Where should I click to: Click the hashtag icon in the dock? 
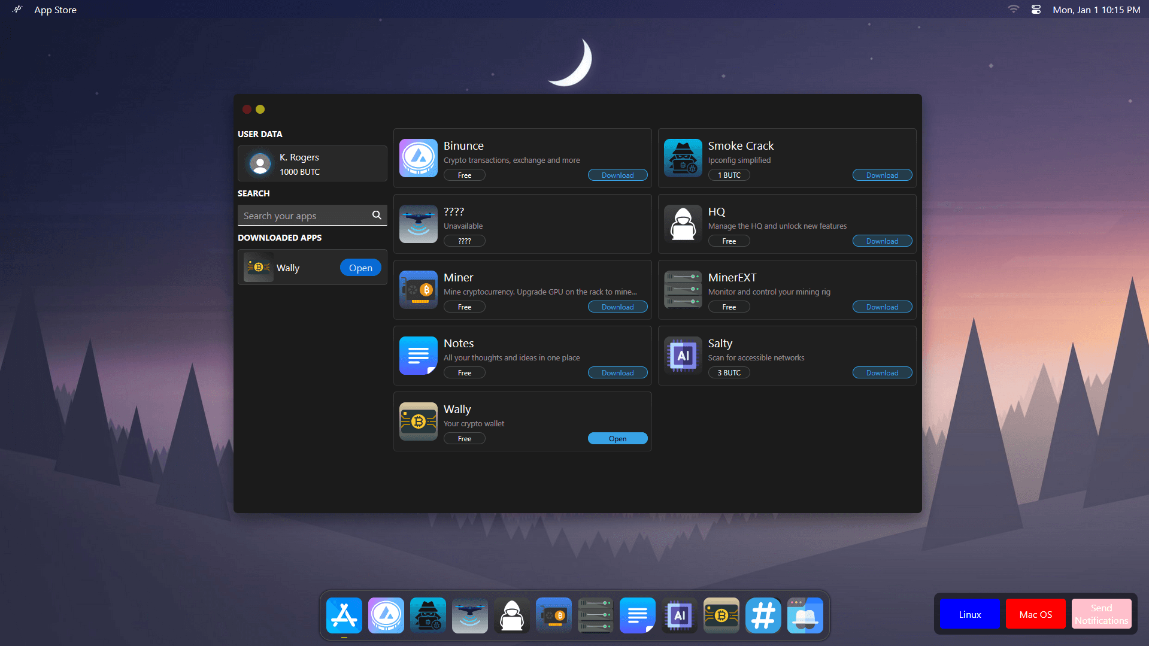(x=763, y=615)
